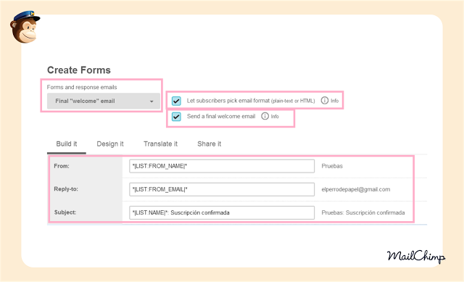The image size is (464, 282).
Task: Click the Create Forms heading
Action: (x=79, y=70)
